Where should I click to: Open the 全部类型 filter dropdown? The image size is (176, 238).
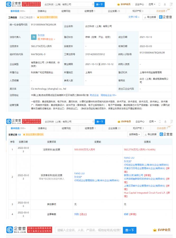[134, 134]
